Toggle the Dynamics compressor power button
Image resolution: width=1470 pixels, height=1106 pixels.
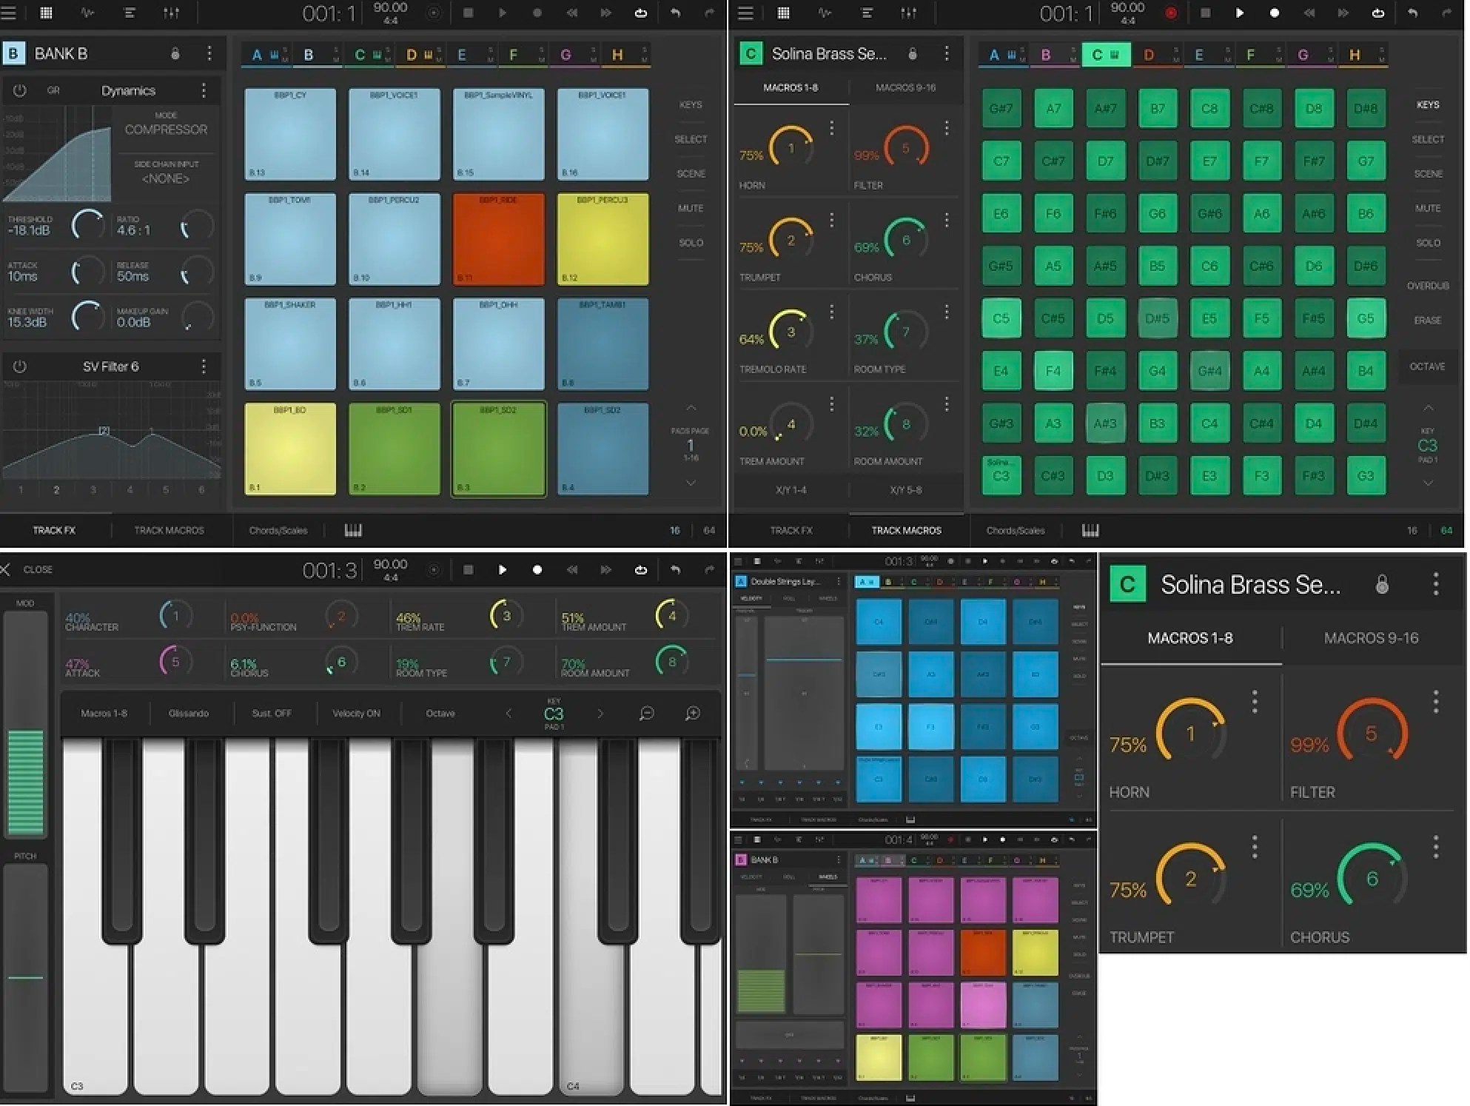point(20,90)
